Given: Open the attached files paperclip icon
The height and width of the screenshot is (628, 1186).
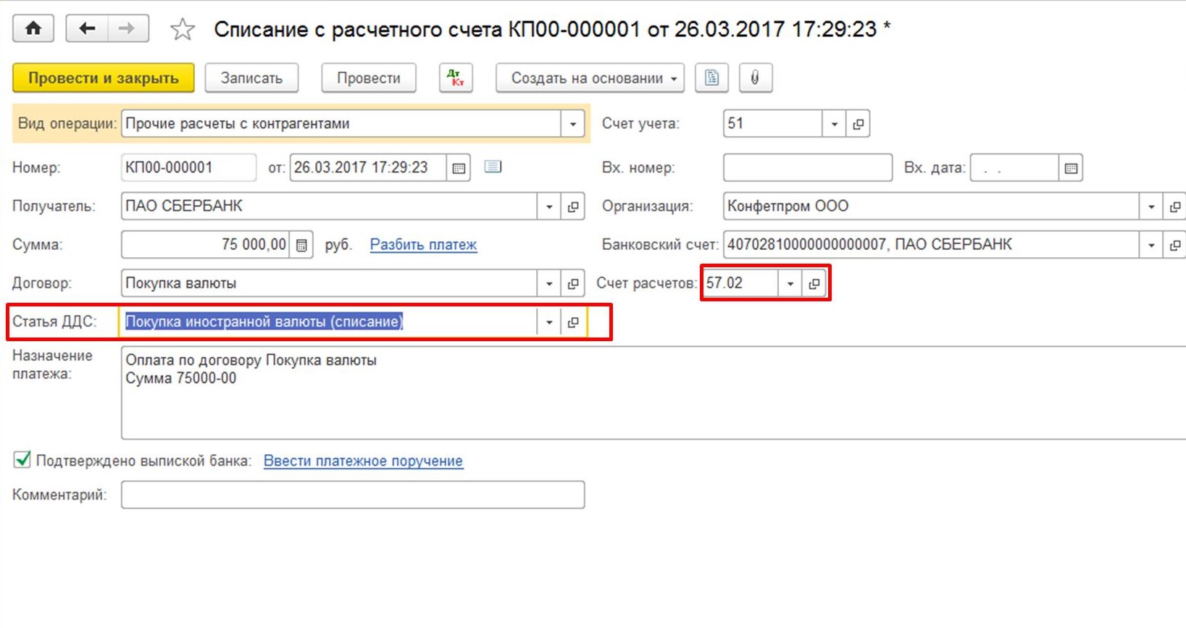Looking at the screenshot, I should pyautogui.click(x=755, y=78).
